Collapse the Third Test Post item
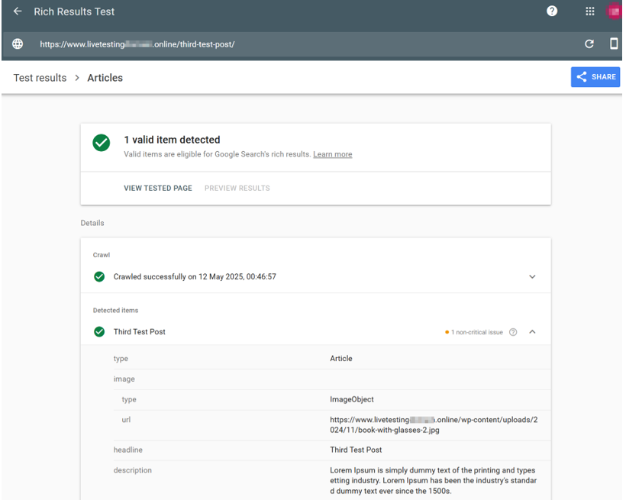This screenshot has height=500, width=626. pyautogui.click(x=532, y=332)
